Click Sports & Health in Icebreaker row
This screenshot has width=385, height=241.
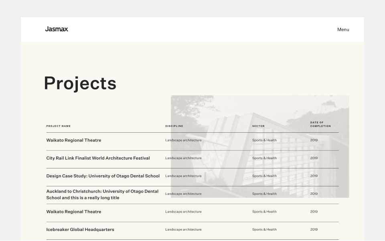pyautogui.click(x=264, y=229)
